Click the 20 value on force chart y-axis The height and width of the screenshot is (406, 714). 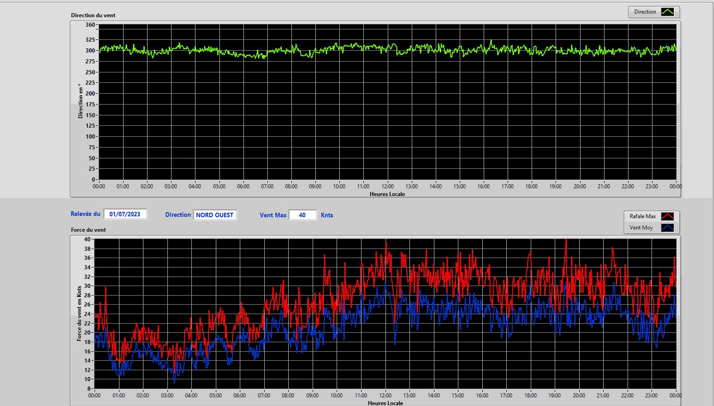pyautogui.click(x=87, y=333)
